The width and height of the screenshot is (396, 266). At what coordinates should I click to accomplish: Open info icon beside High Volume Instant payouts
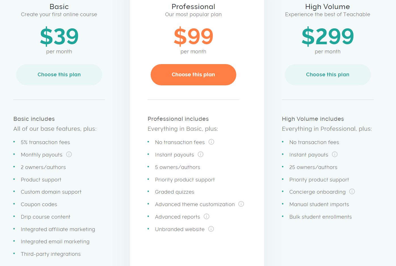tap(335, 154)
